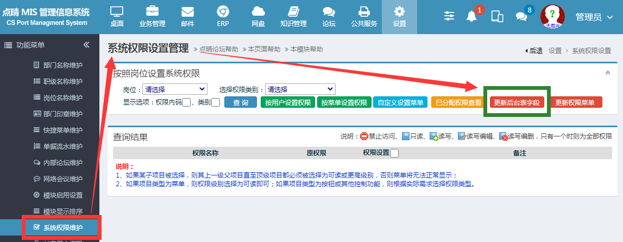The image size is (623, 242).
Task: Open the 业务管理 briefcase icon
Action: pyautogui.click(x=152, y=11)
